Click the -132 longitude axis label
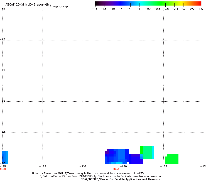The image size is (206, 181). tap(43, 167)
